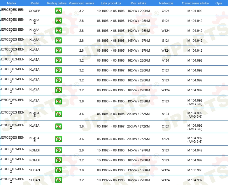Viewport: 228px width, 185px height.
Task: Click fuel icon in 05.1994 -> 03.1998 row
Action: (x=58, y=114)
